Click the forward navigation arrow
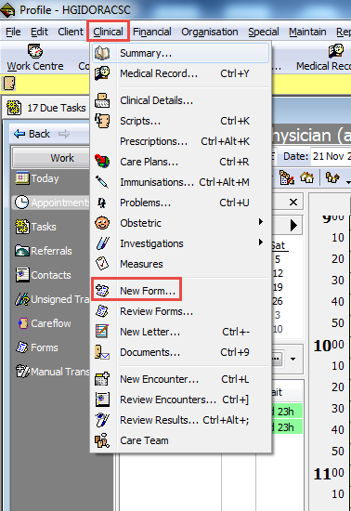Screen dimensions: 351x511 point(64,134)
